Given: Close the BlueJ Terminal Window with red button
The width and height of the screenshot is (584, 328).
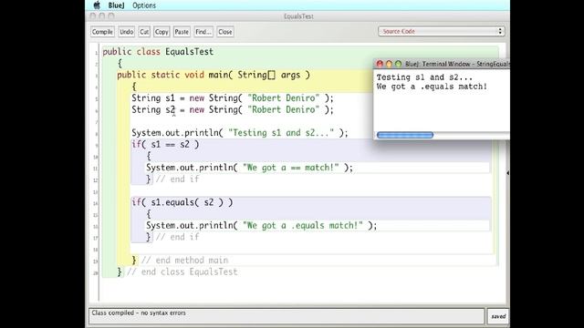Looking at the screenshot, I should tap(380, 64).
